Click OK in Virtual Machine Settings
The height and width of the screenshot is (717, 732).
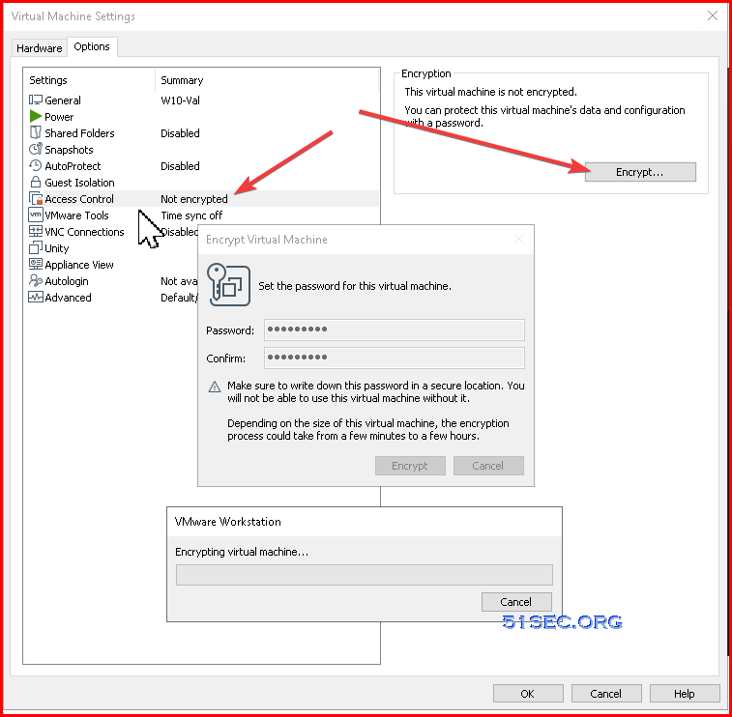pyautogui.click(x=528, y=694)
